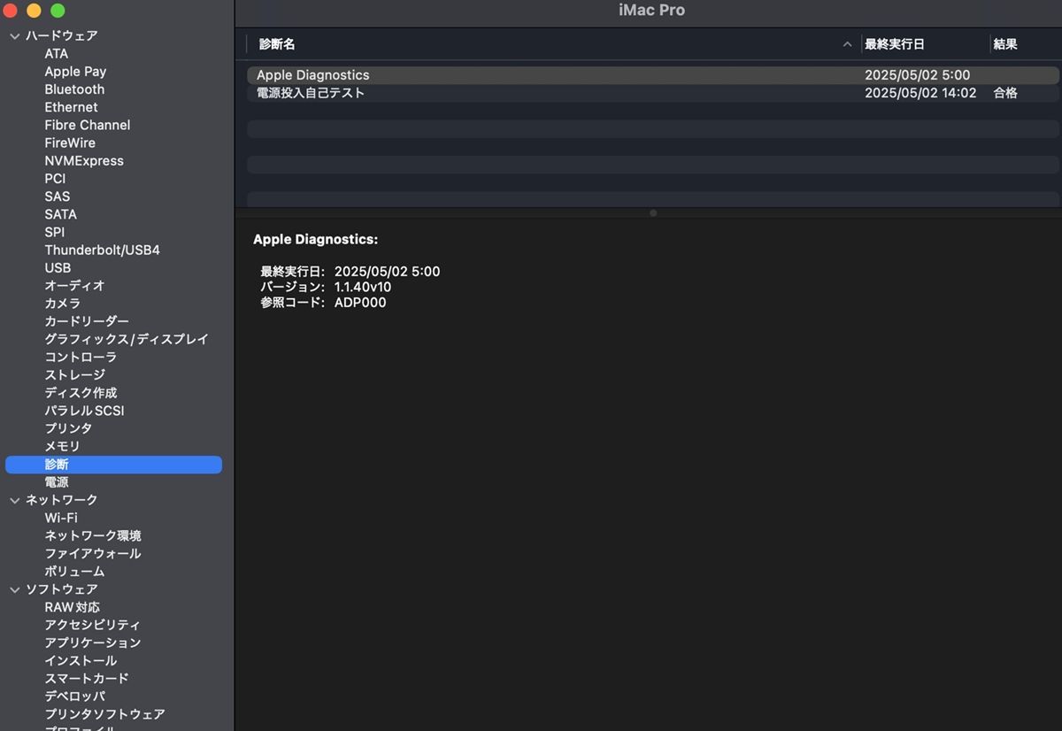Open 電源 information
Viewport: 1062px width, 731px height.
tap(57, 482)
